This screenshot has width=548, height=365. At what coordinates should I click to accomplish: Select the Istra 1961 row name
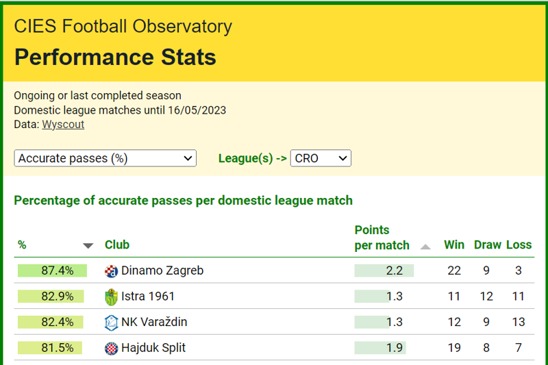pos(148,297)
